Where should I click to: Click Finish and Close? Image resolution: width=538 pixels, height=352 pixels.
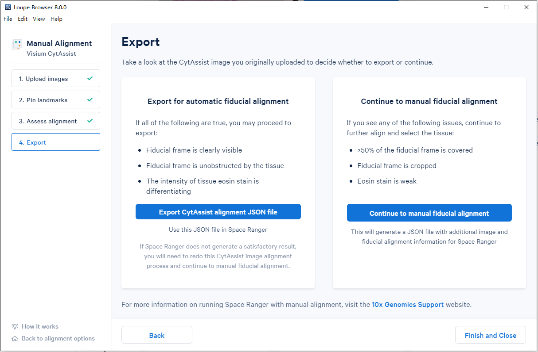(x=491, y=335)
